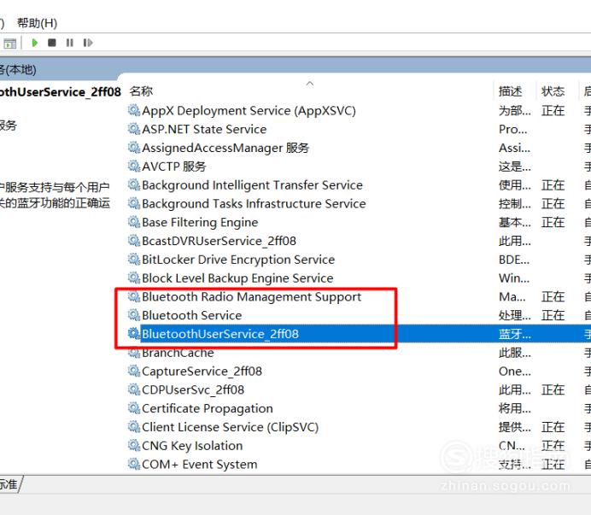Image resolution: width=591 pixels, height=515 pixels.
Task: Click gear icon beside Bluetooth Service
Action: tap(134, 315)
